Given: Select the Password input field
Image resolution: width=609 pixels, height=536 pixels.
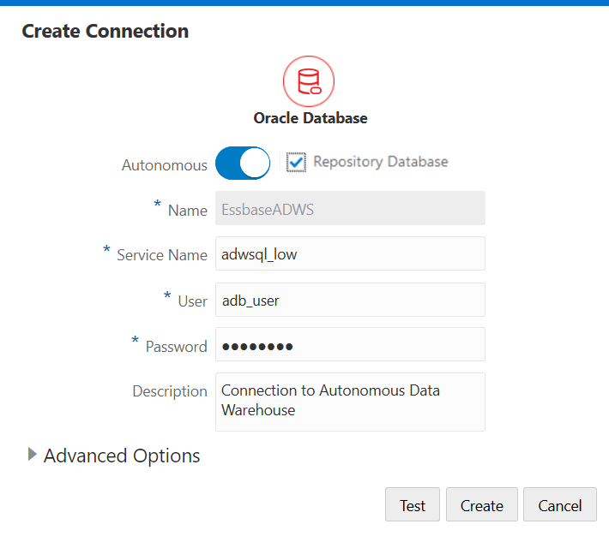Looking at the screenshot, I should pyautogui.click(x=350, y=344).
